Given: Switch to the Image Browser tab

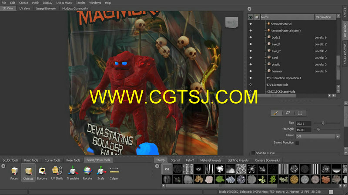Looking at the screenshot, I should (x=46, y=8).
